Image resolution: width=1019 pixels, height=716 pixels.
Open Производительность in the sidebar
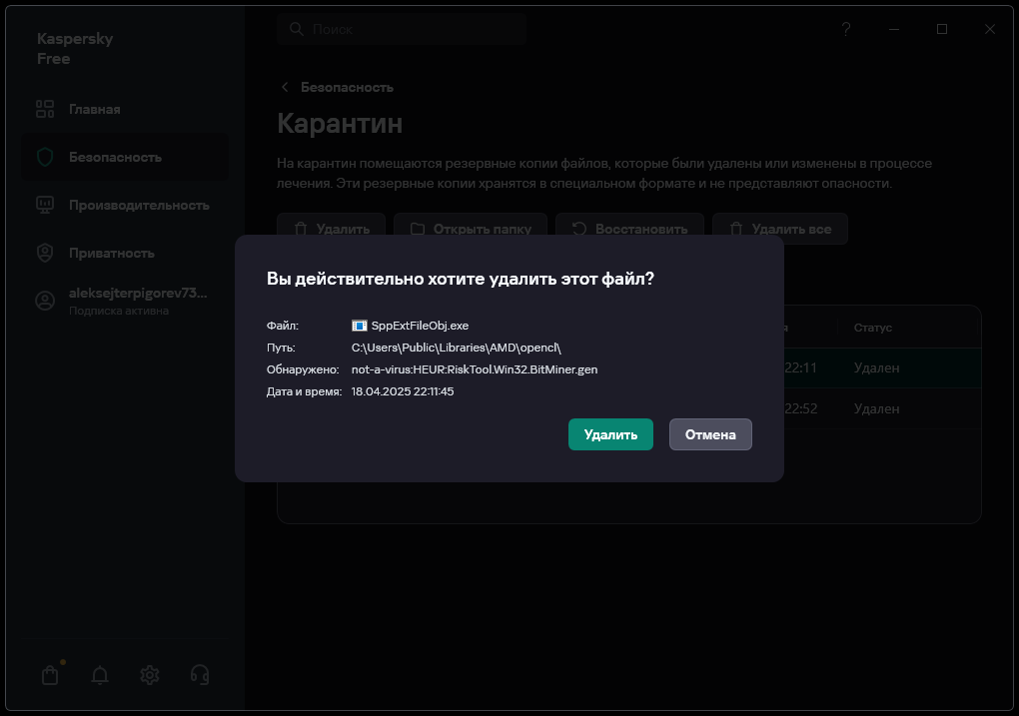coord(125,206)
